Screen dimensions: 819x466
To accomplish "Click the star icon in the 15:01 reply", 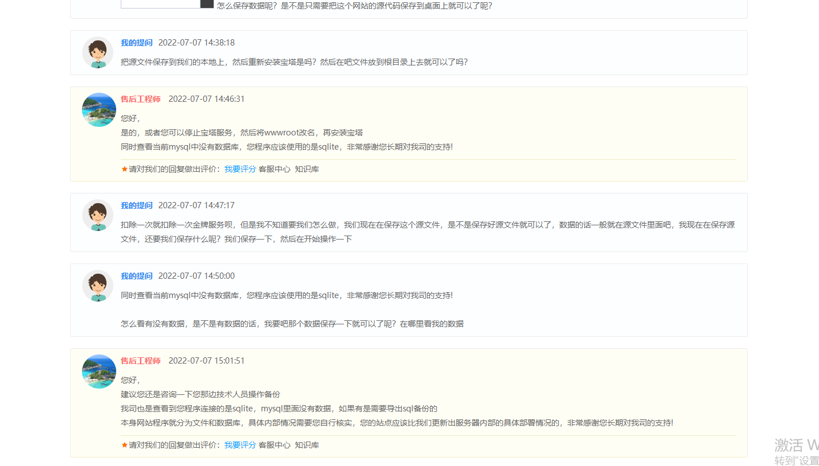I will point(124,444).
